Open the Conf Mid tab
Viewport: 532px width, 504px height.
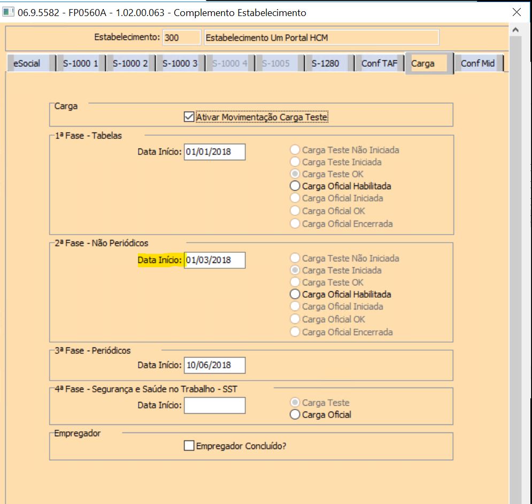477,63
